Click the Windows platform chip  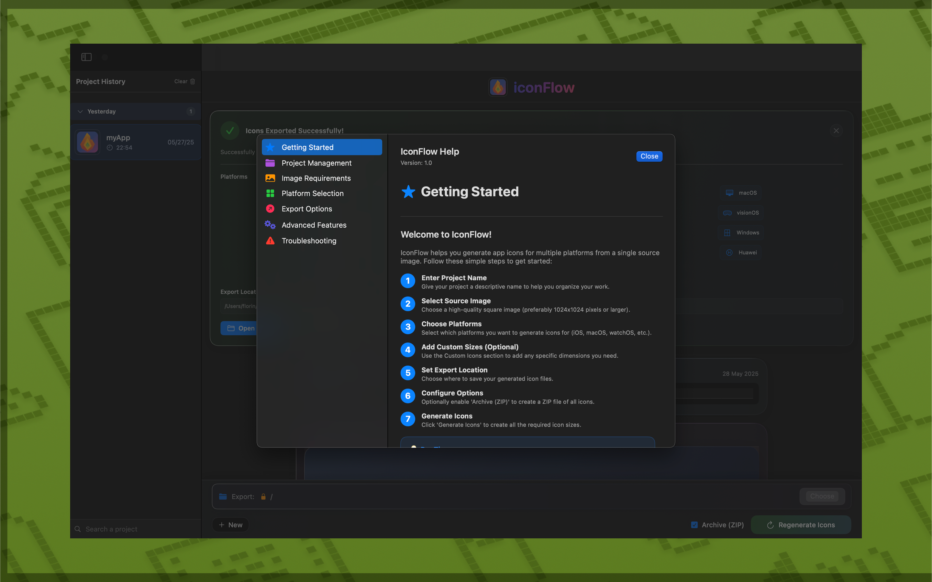[x=741, y=232]
